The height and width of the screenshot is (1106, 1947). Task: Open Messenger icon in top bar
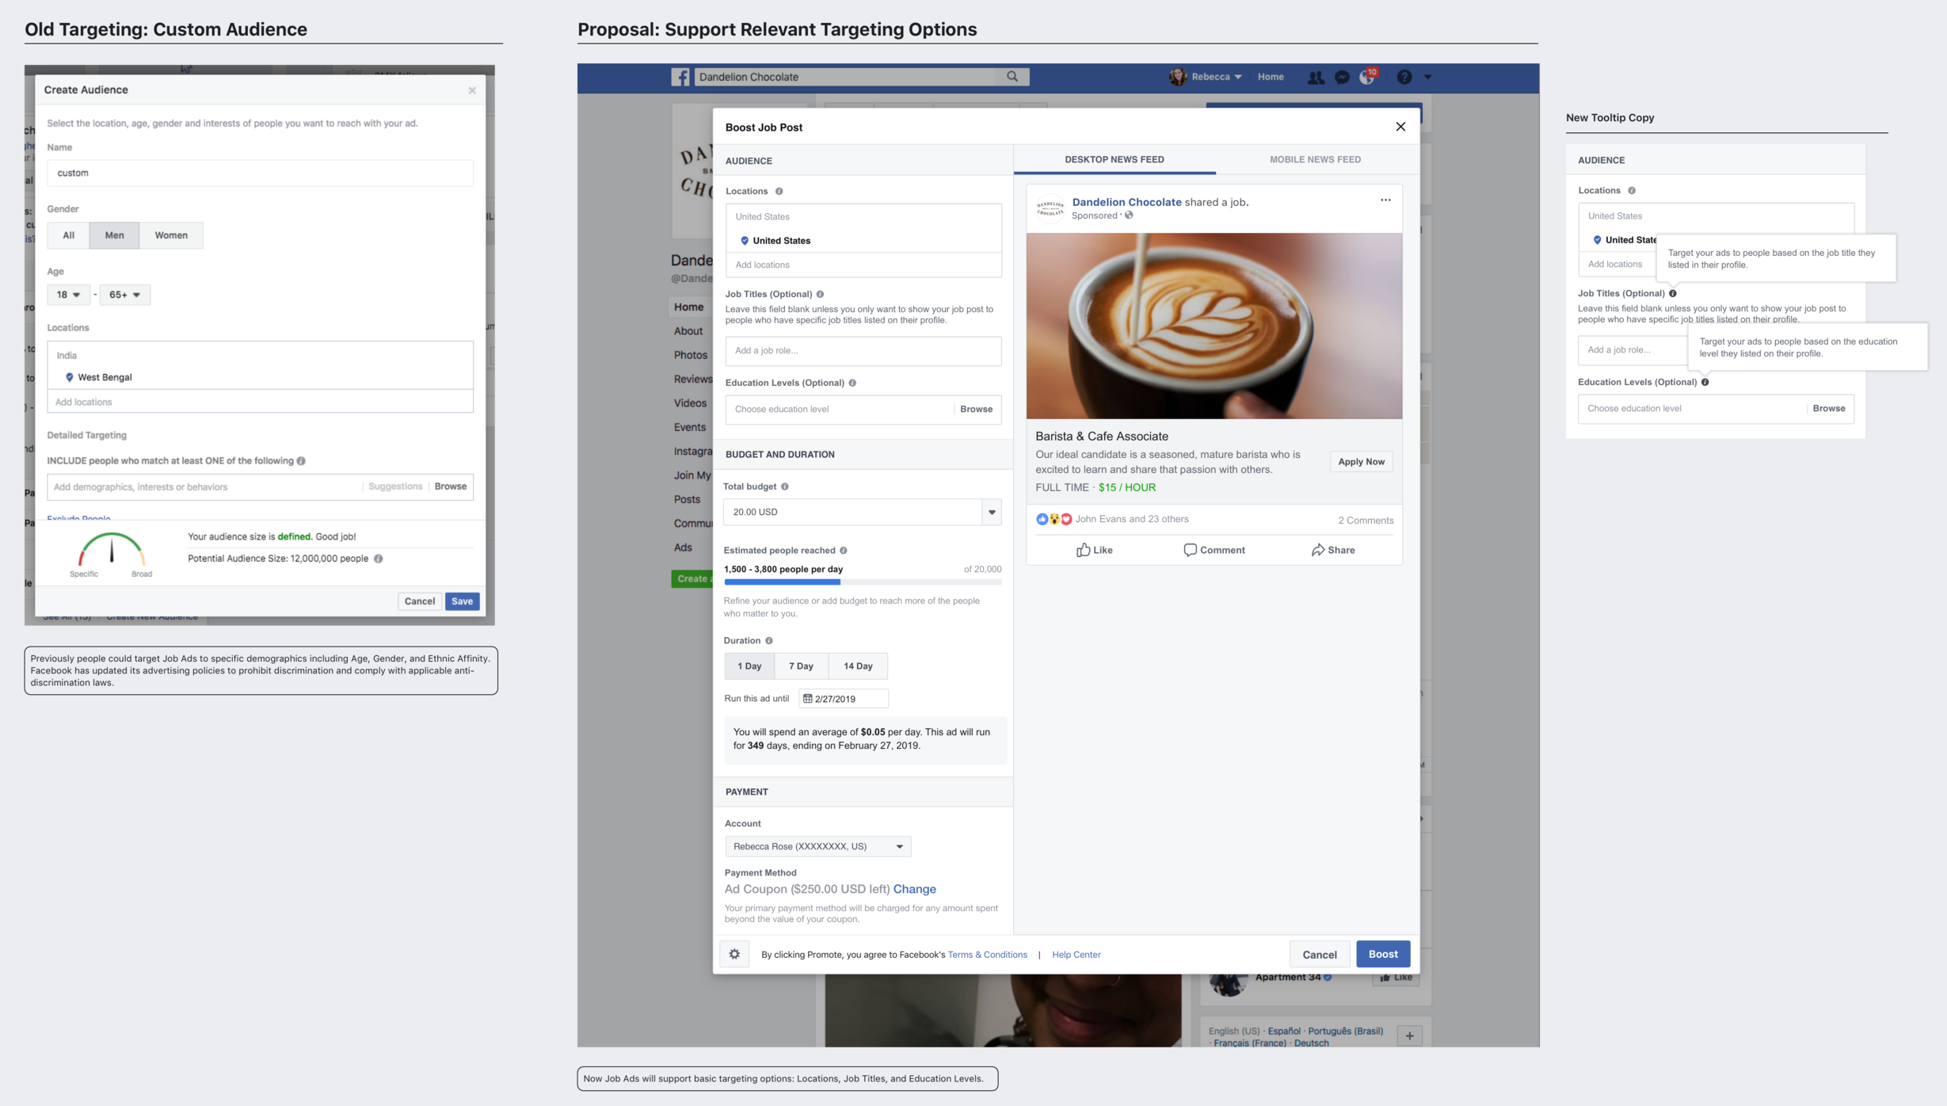point(1342,77)
